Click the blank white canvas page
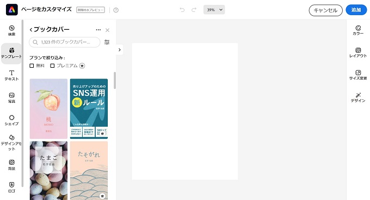Image resolution: width=370 pixels, height=200 pixels. click(185, 112)
